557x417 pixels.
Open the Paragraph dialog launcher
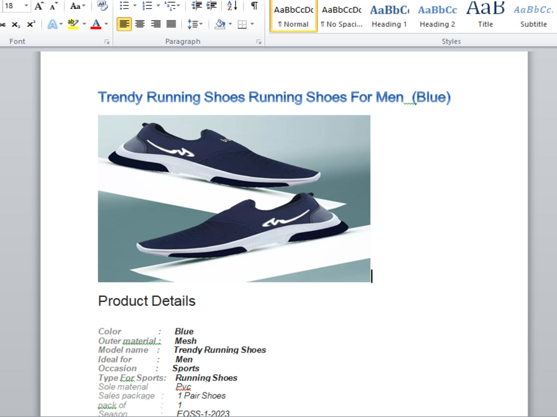(259, 42)
